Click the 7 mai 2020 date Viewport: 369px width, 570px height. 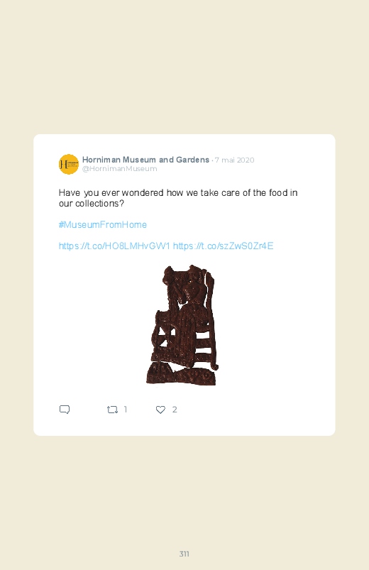pos(234,160)
